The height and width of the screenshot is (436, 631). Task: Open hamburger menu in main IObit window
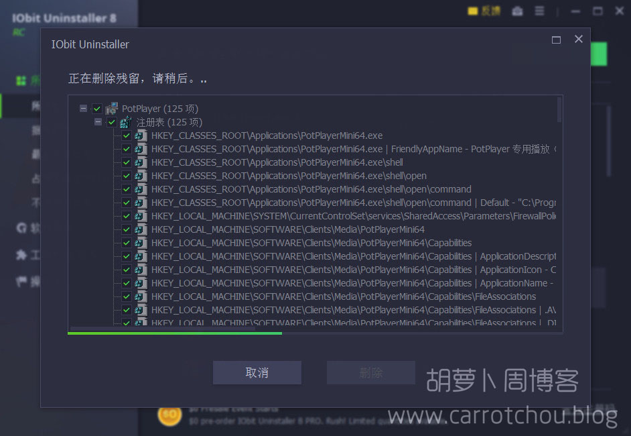pos(539,11)
